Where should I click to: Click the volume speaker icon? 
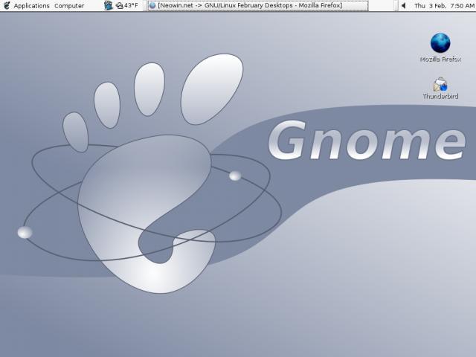tap(403, 5)
